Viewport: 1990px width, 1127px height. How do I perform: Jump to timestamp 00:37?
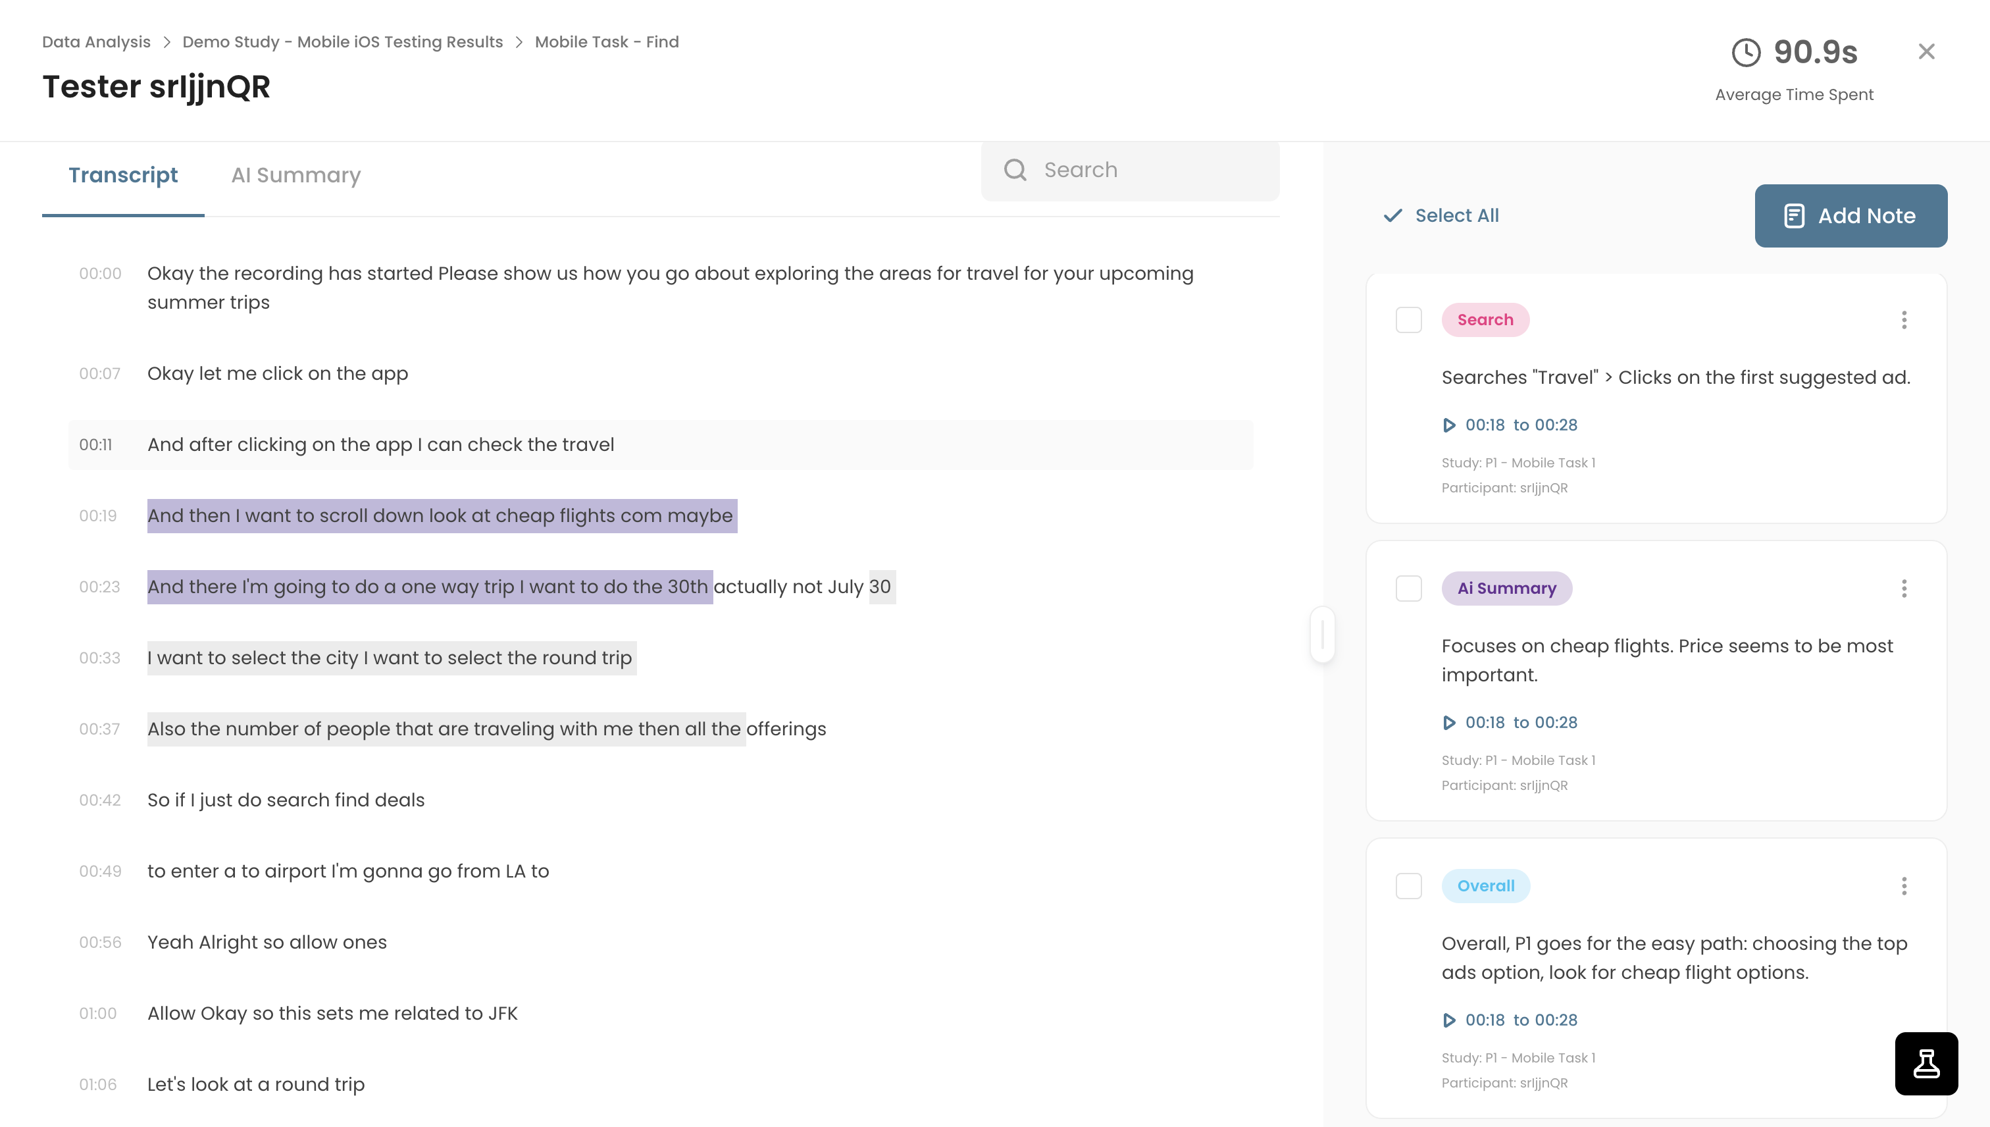tap(100, 729)
